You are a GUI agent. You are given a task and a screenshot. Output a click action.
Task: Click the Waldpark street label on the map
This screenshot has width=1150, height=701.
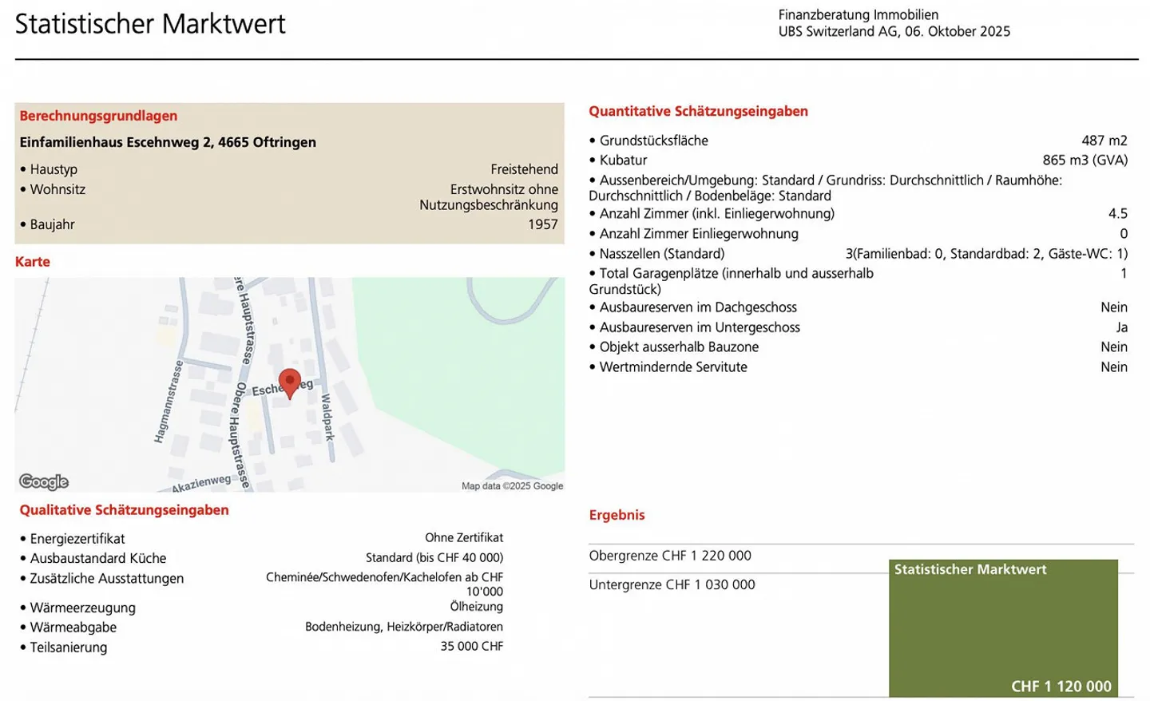[x=327, y=417]
